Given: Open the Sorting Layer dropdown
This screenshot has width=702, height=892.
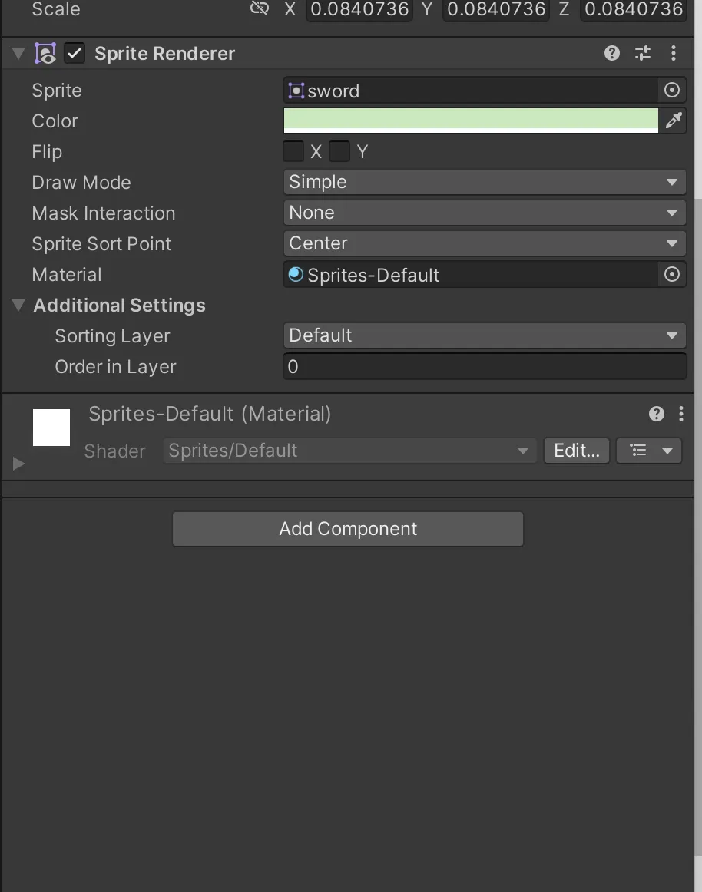Looking at the screenshot, I should (484, 335).
